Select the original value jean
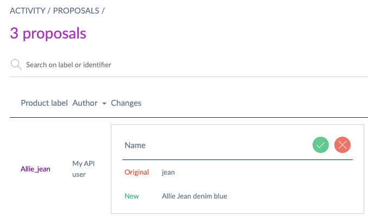This screenshot has width=368, height=217. 169,173
